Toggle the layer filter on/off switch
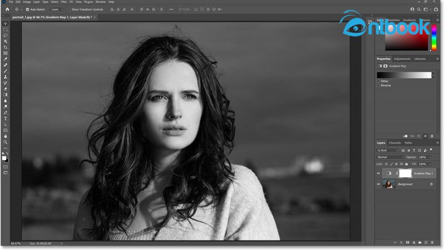445x250 pixels. point(431,149)
